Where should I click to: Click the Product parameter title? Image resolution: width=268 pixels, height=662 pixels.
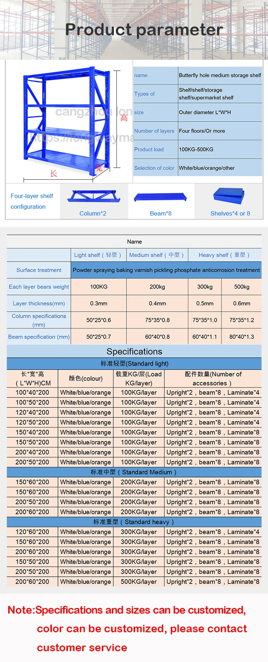(144, 29)
